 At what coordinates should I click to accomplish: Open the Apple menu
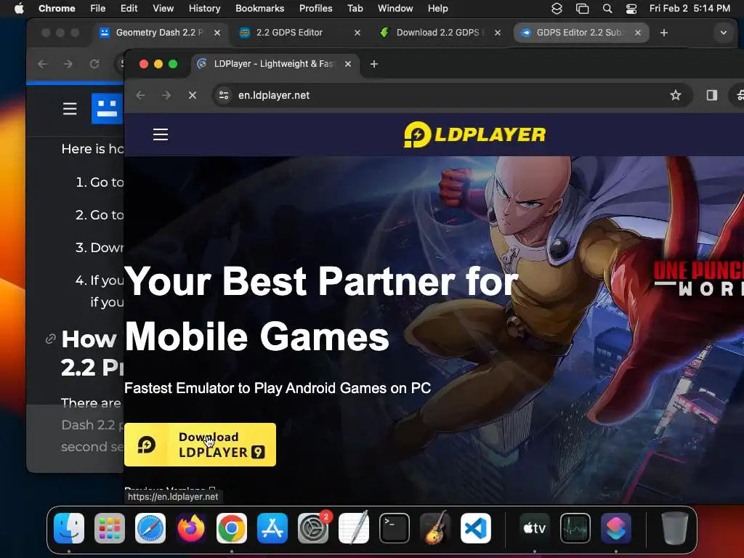tap(19, 9)
